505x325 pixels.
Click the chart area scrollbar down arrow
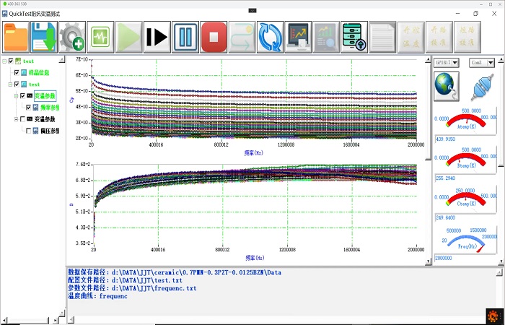[x=428, y=261]
